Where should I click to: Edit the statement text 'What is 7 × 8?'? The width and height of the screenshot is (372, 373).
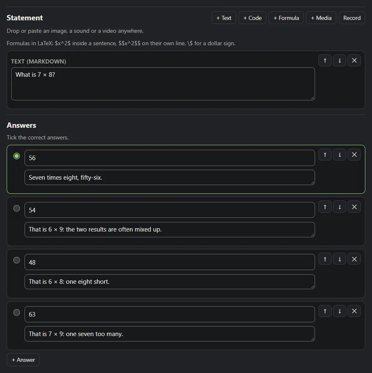[163, 84]
